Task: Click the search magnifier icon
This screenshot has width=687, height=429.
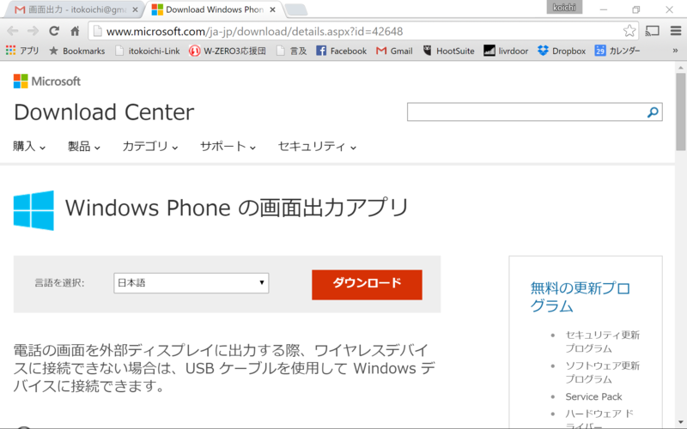Action: (653, 112)
